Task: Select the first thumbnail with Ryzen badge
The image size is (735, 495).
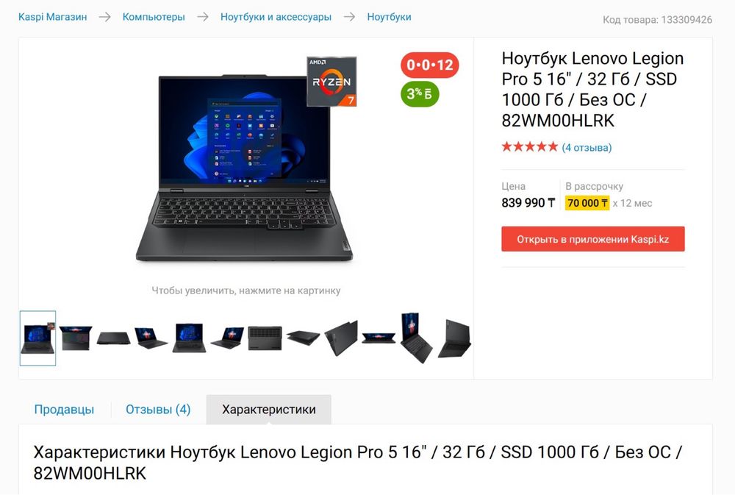Action: pyautogui.click(x=37, y=338)
